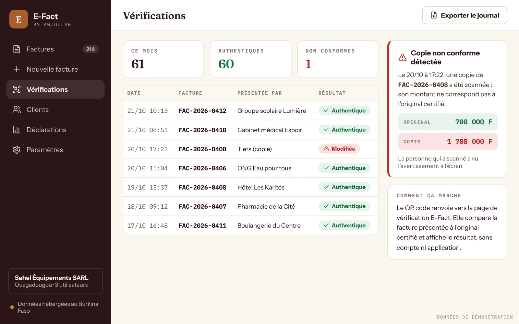Image resolution: width=519 pixels, height=324 pixels.
Task: Click the yellow dot beside Données hébergées
Action: 12,307
